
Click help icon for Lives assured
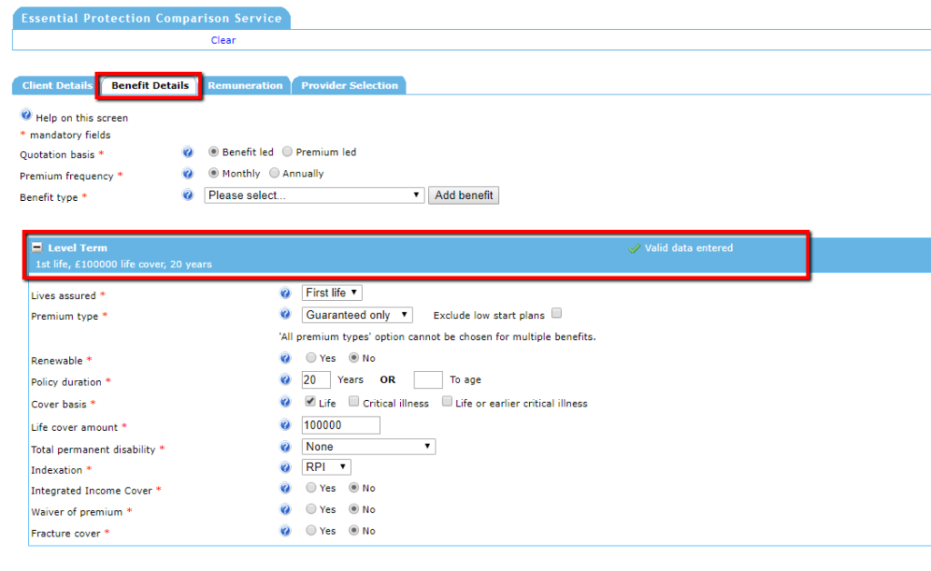[285, 294]
